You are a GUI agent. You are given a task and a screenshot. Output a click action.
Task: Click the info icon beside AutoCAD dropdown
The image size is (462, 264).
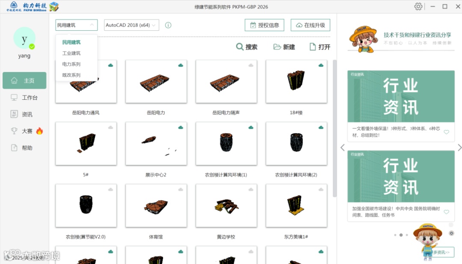168,25
